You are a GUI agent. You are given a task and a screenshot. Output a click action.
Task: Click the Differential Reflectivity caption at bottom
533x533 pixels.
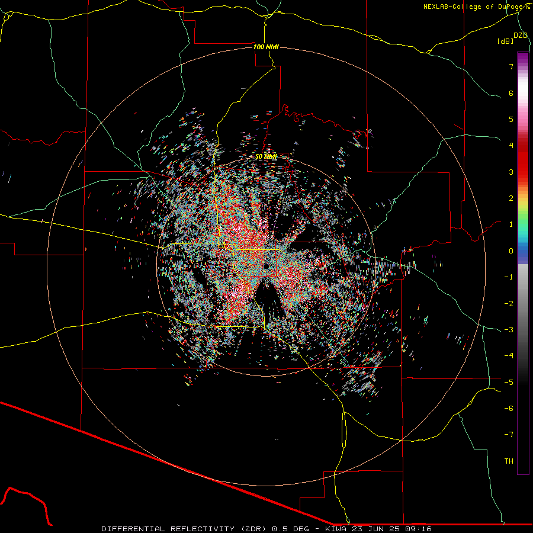[x=266, y=529]
